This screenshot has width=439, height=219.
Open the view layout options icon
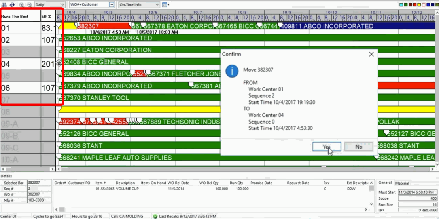(x=165, y=4)
